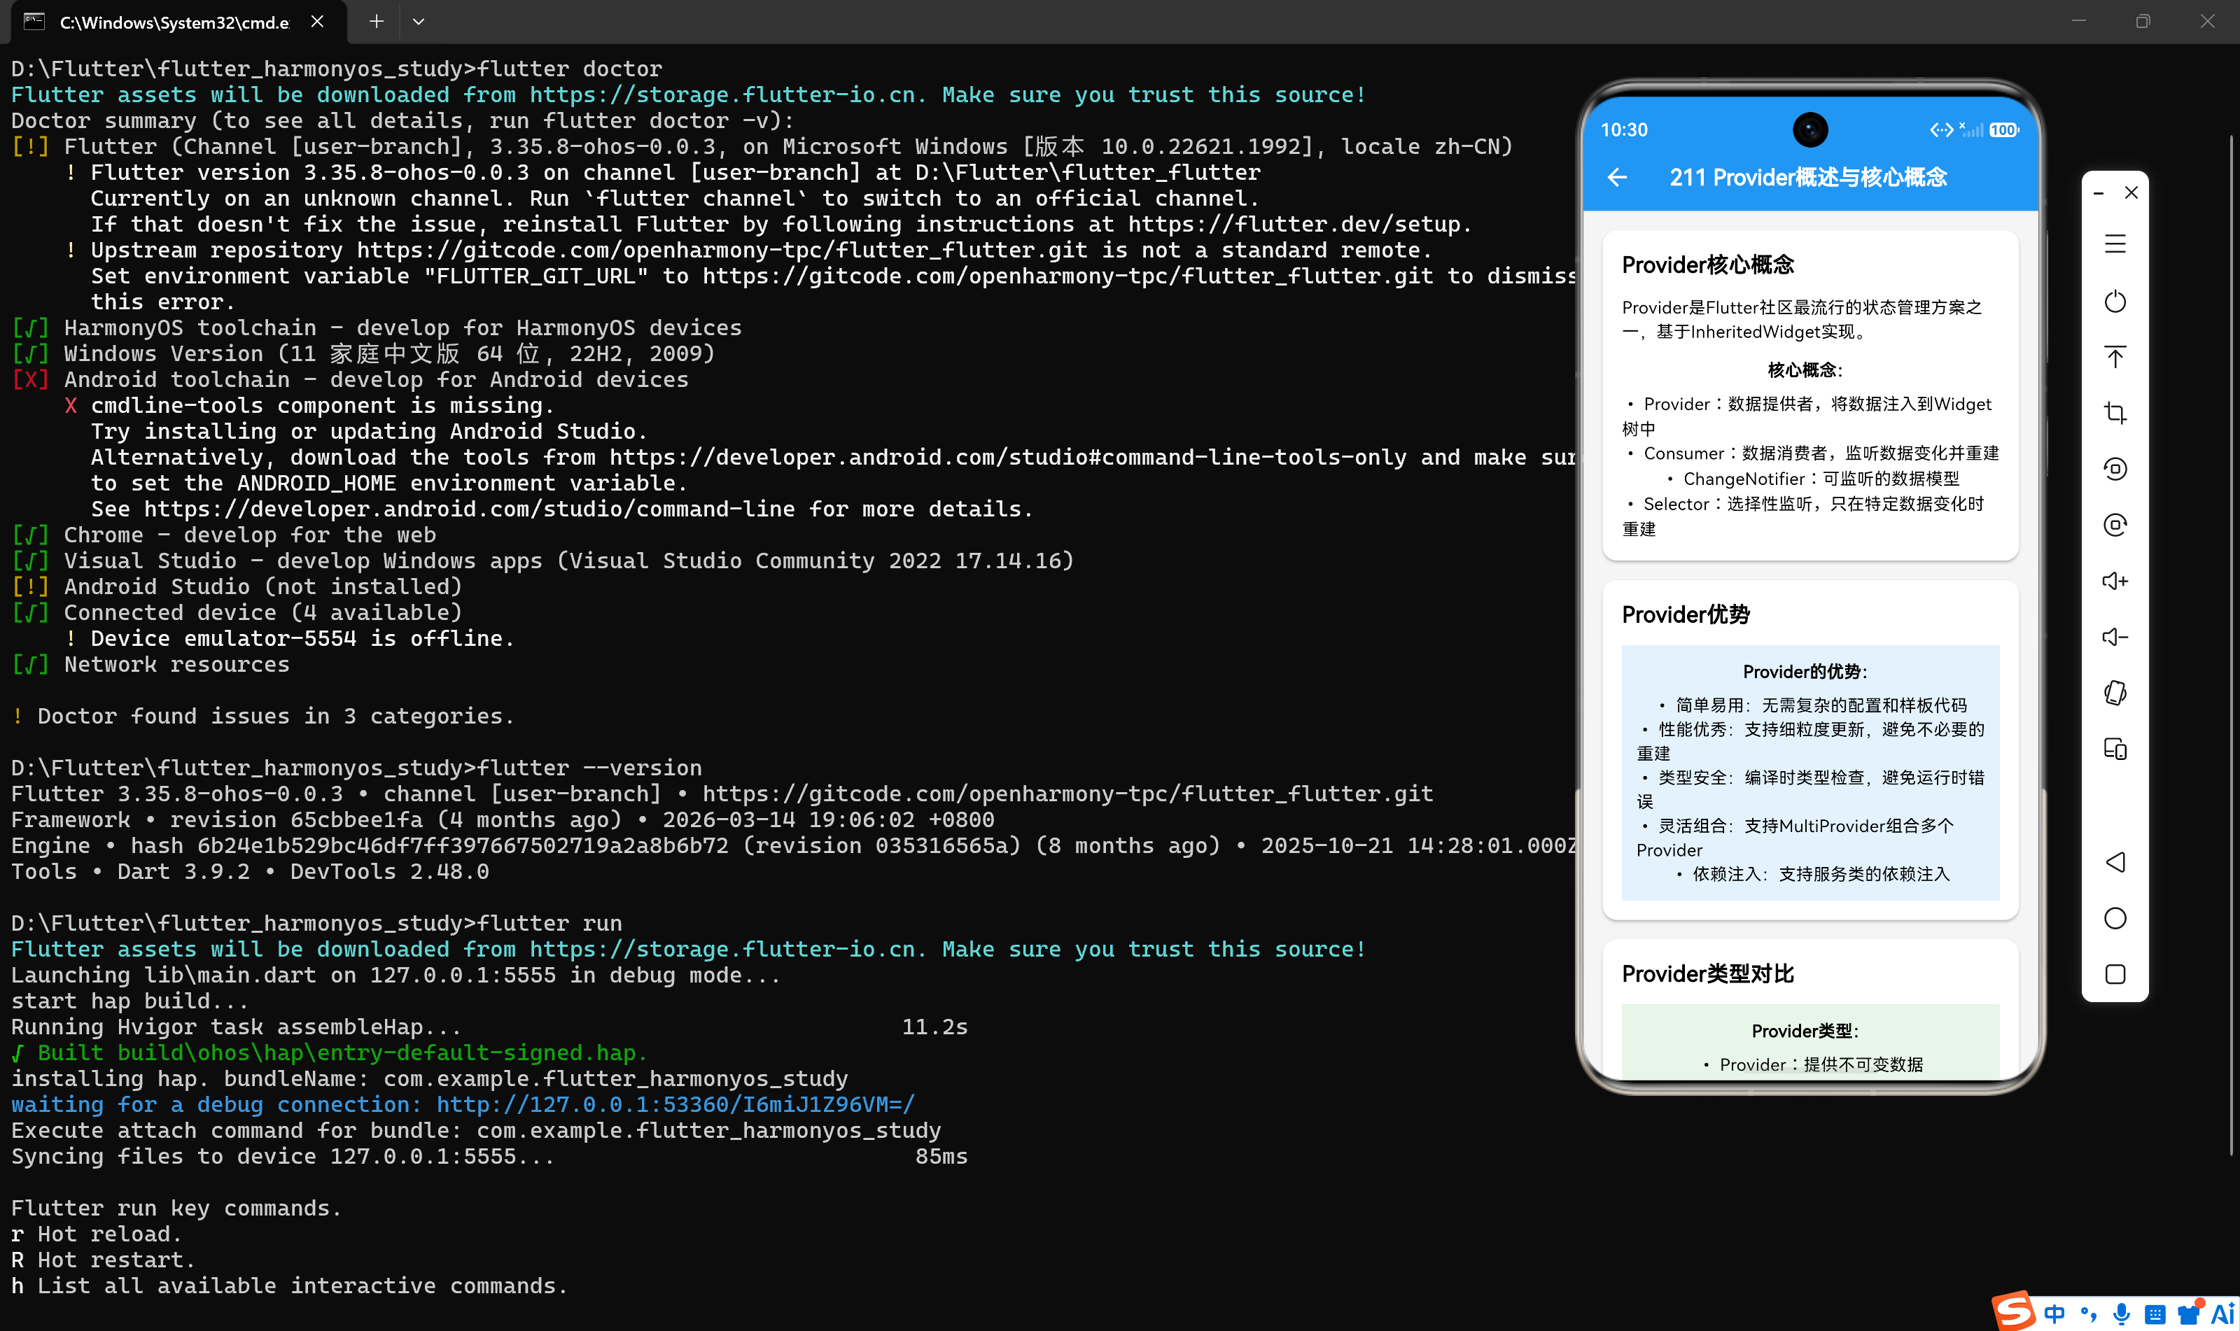
Task: Tap the Selector bullet in core concepts card
Action: pos(1805,516)
